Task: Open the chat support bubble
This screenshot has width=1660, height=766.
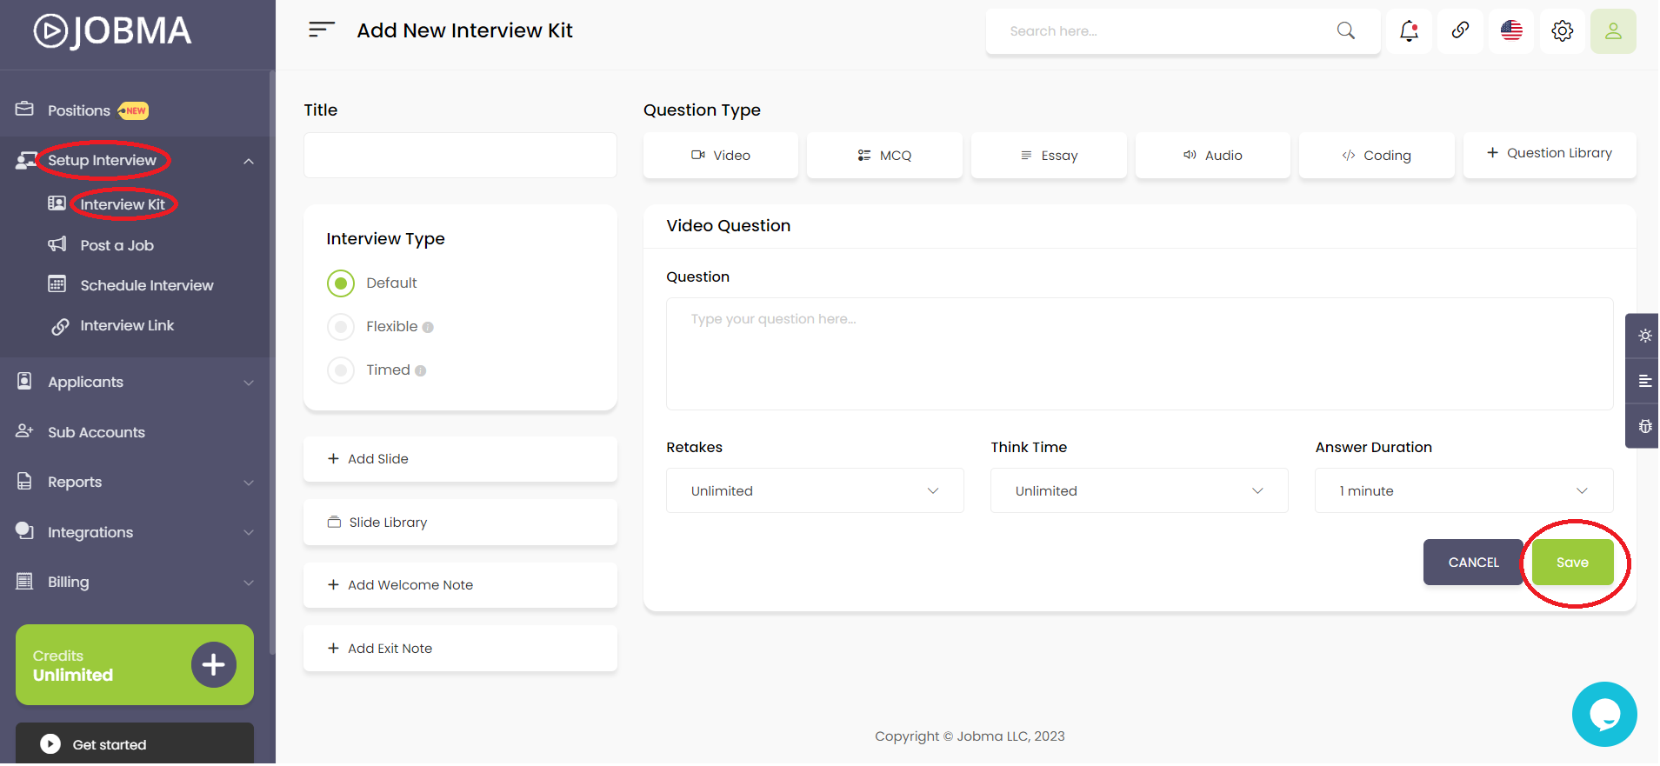Action: [x=1604, y=714]
